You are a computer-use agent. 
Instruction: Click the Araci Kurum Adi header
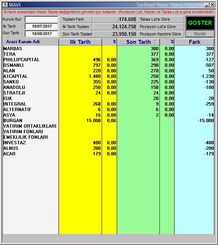point(23,42)
